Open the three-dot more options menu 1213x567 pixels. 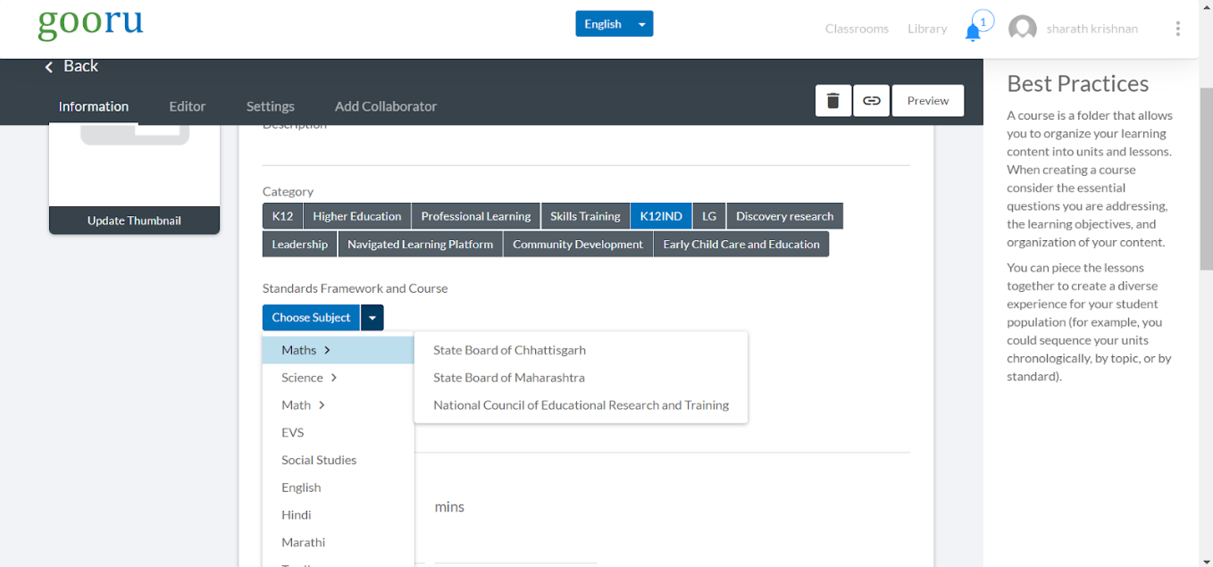tap(1177, 29)
